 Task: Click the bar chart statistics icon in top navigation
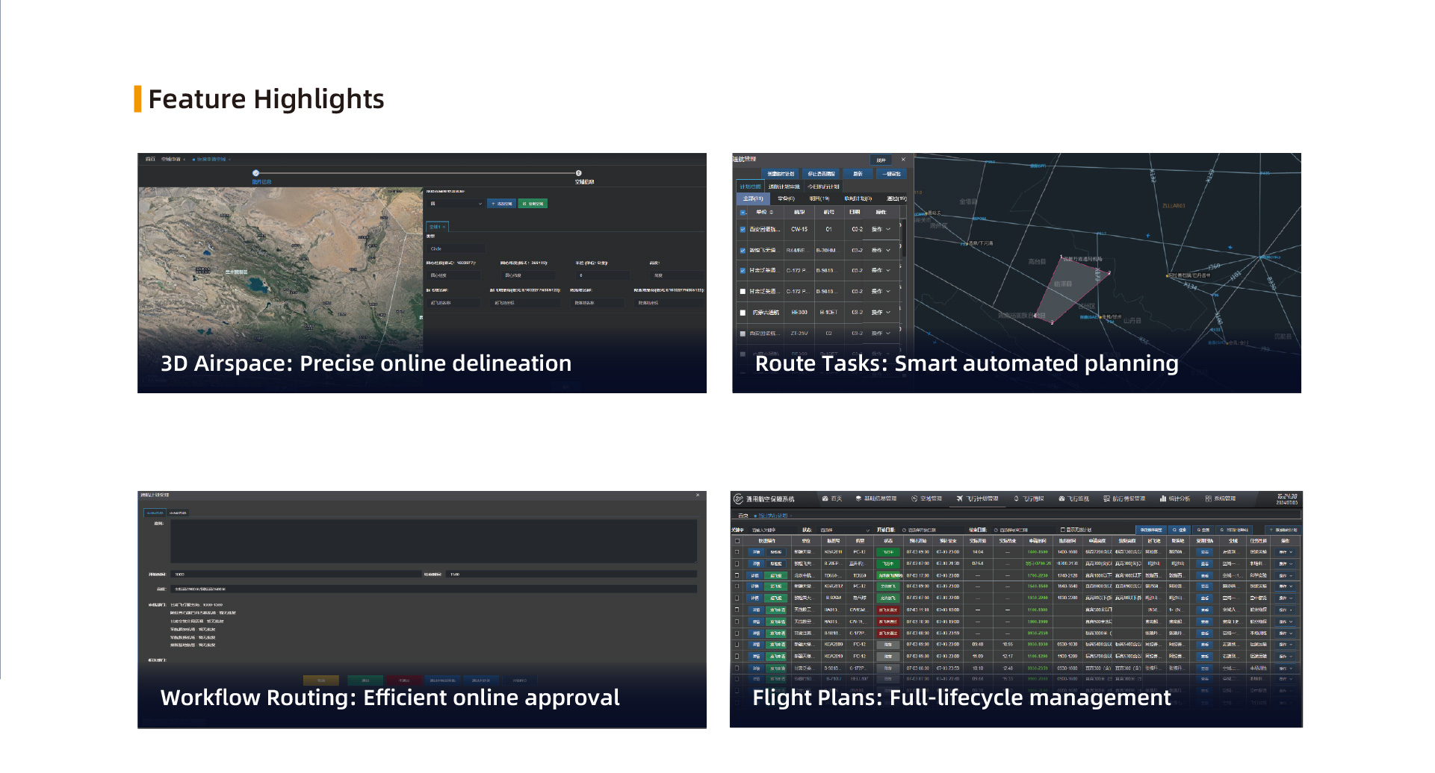point(1163,498)
